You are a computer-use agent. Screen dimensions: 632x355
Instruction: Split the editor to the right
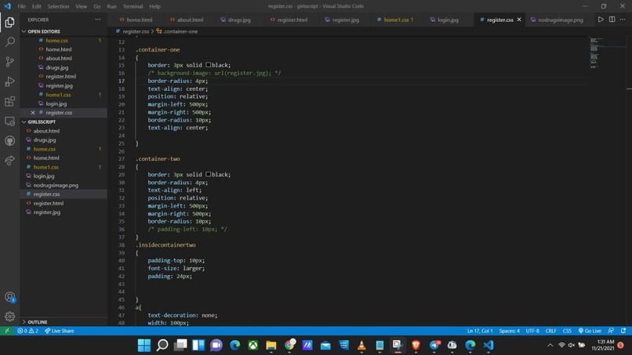pyautogui.click(x=612, y=20)
